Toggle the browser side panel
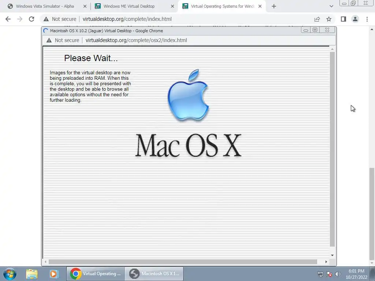Screen dimensions: 375x281 [344, 19]
